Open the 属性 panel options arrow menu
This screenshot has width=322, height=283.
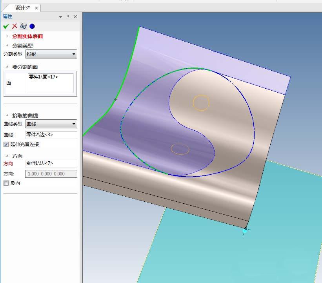click(x=60, y=17)
